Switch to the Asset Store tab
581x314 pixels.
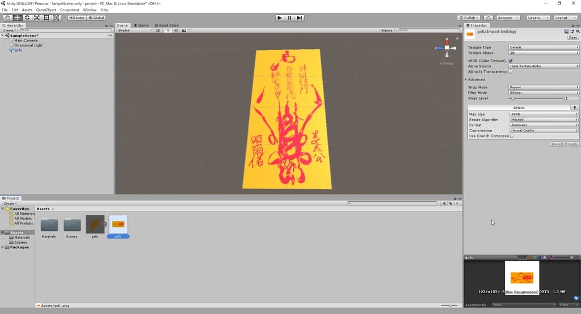click(x=166, y=26)
